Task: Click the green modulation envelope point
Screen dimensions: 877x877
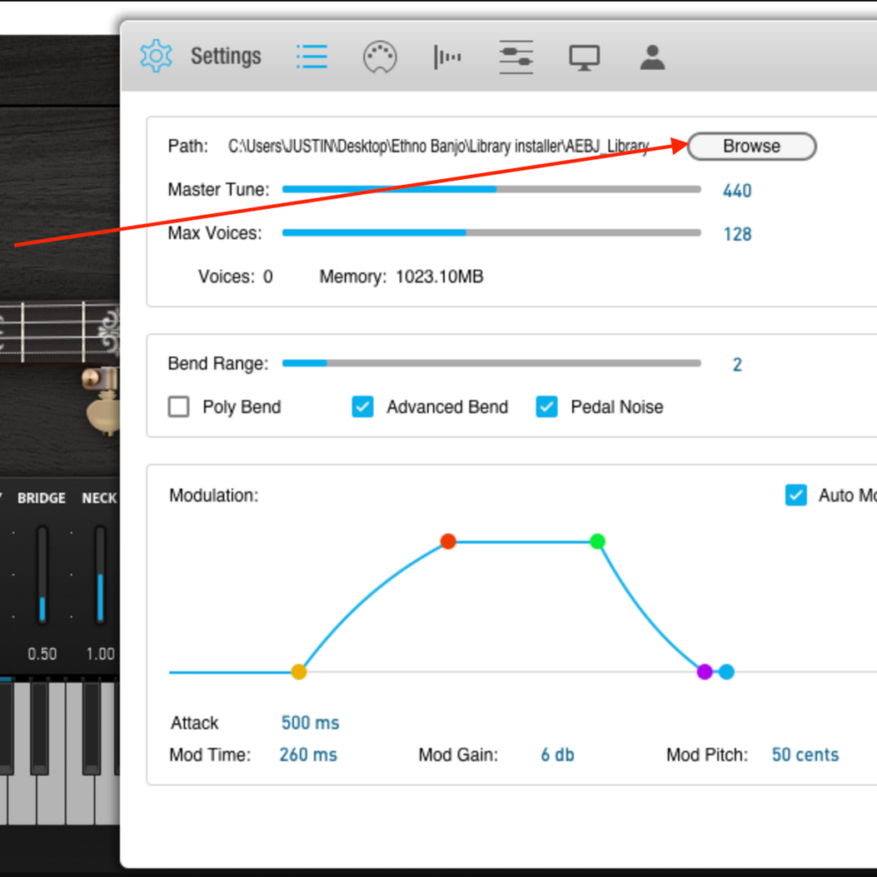Action: tap(598, 541)
